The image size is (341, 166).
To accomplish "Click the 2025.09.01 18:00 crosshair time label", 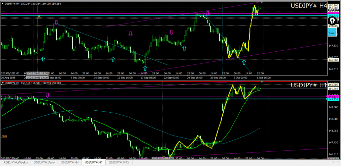I will 38,73.
